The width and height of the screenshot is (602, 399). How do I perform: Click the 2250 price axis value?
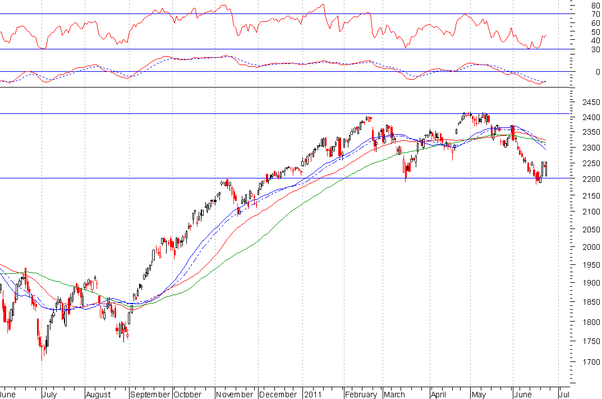tap(591, 163)
